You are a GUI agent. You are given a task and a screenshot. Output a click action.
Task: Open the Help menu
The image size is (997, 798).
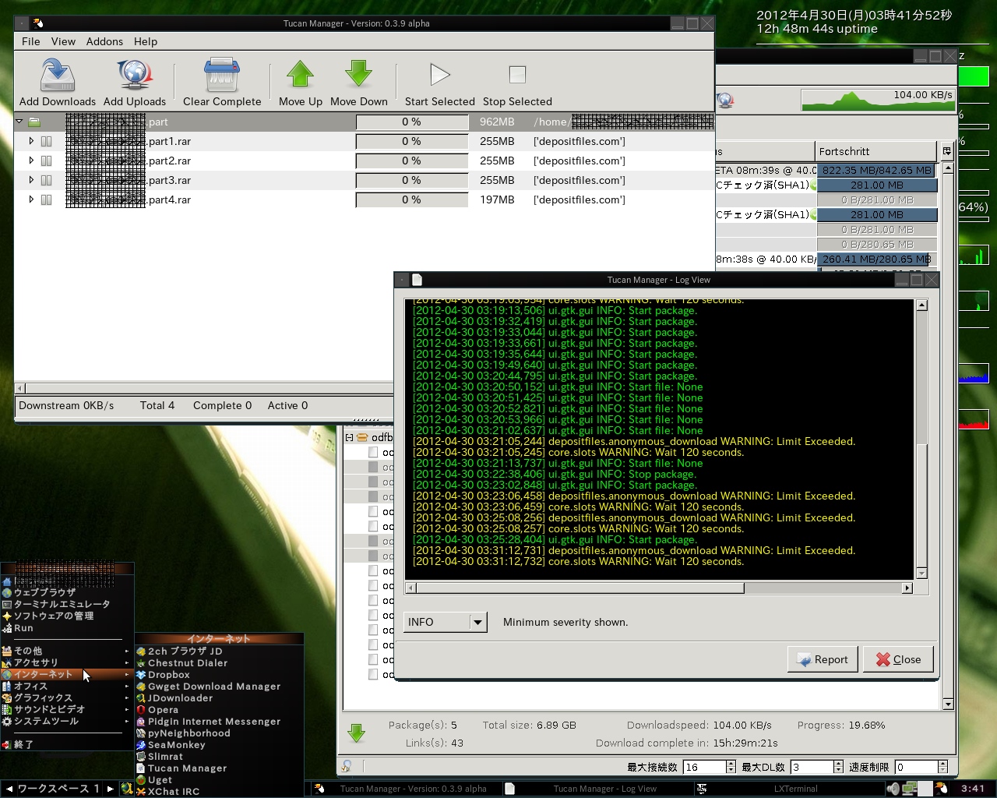point(146,41)
